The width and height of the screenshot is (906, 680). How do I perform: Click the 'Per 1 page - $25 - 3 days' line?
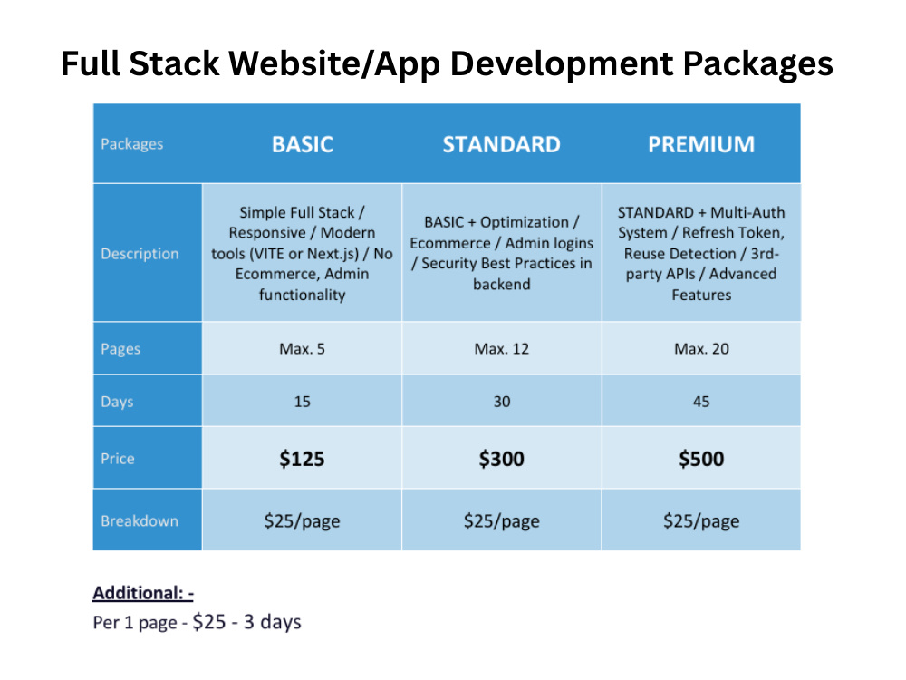pyautogui.click(x=197, y=622)
